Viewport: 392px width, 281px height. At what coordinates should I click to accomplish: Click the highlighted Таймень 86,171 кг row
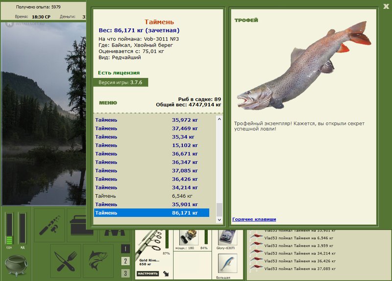coord(151,213)
